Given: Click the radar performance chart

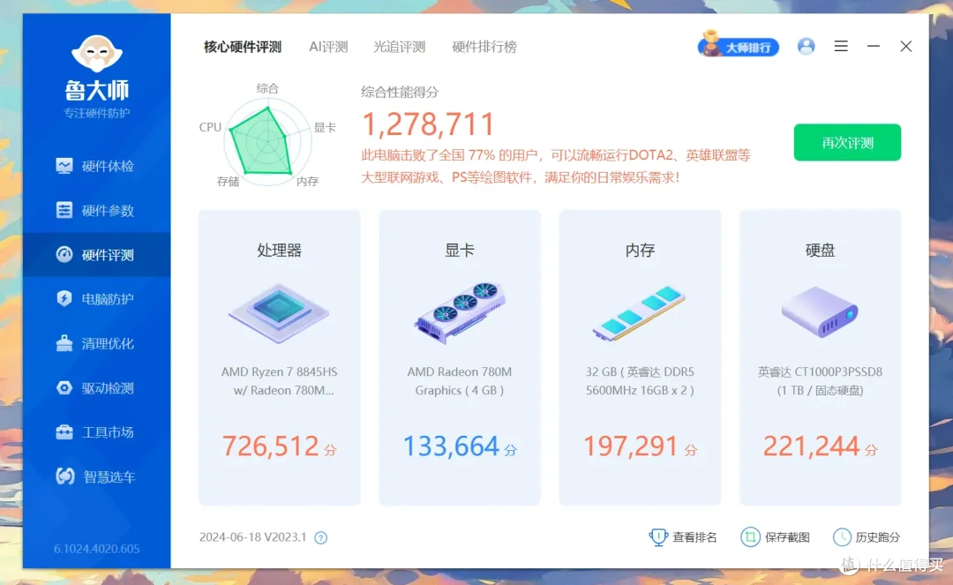Looking at the screenshot, I should 266,141.
